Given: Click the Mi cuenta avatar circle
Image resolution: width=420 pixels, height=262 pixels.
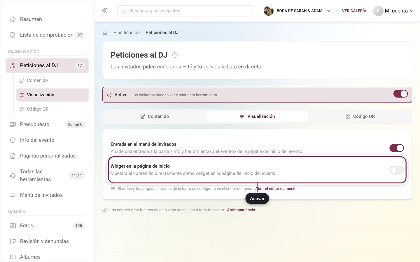Looking at the screenshot, I should coord(378,11).
